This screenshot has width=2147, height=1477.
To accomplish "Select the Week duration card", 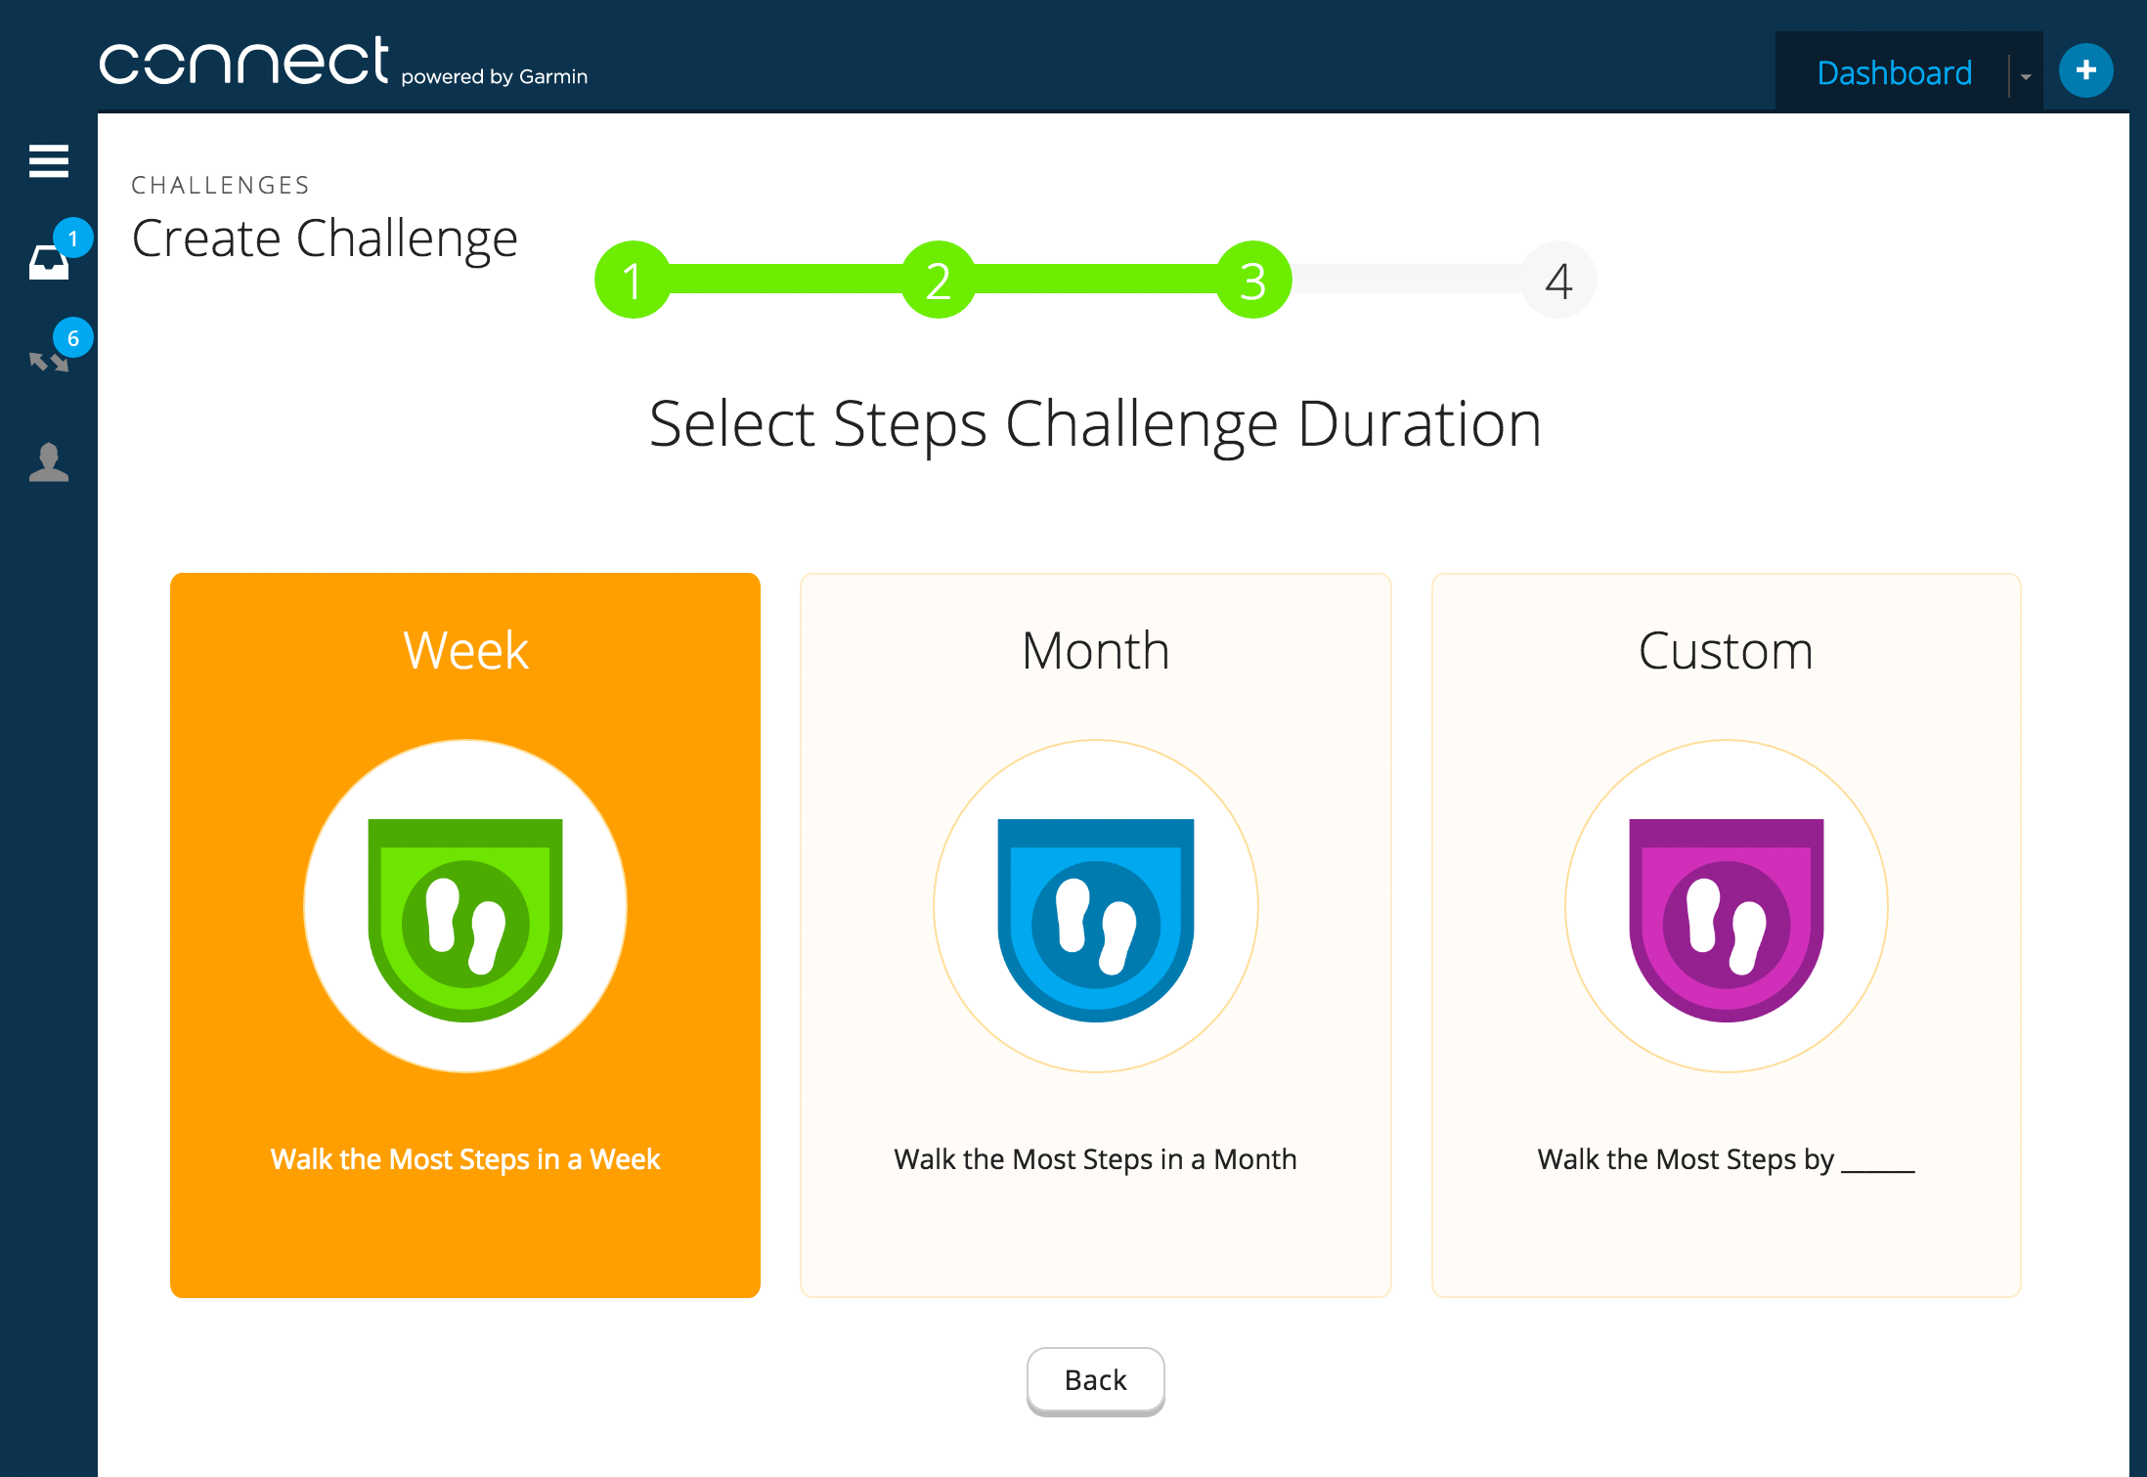I will [465, 935].
